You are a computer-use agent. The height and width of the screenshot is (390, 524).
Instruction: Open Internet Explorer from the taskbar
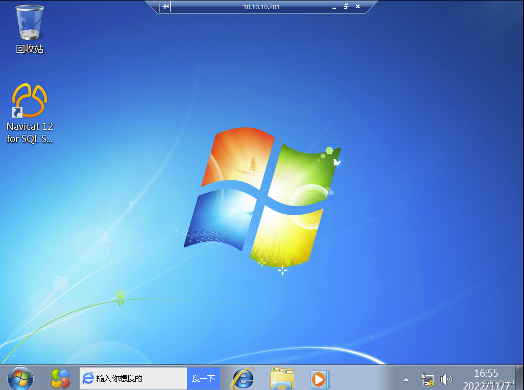(x=244, y=379)
